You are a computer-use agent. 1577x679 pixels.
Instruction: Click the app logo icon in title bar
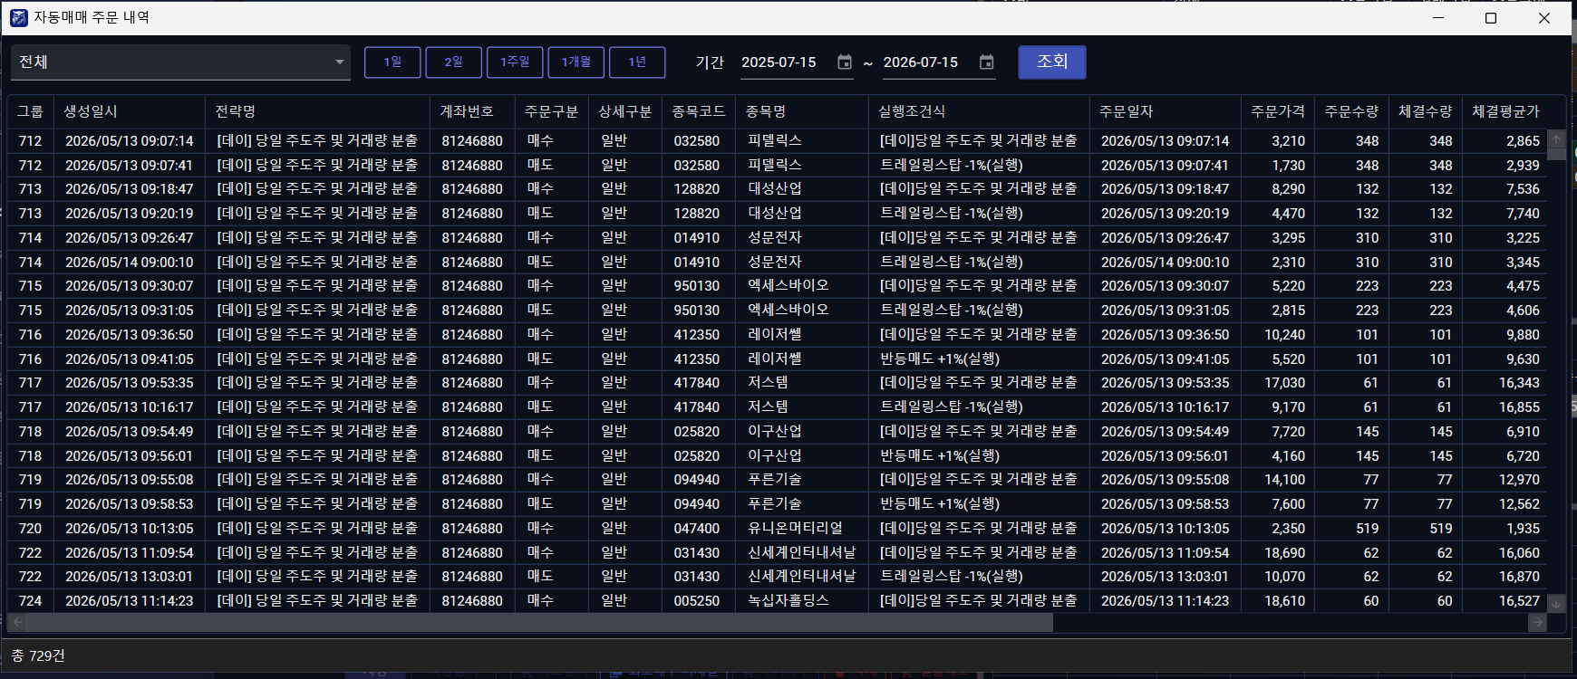click(19, 17)
